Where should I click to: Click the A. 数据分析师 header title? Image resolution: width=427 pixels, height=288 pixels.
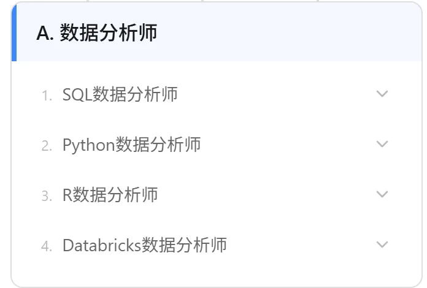click(97, 33)
